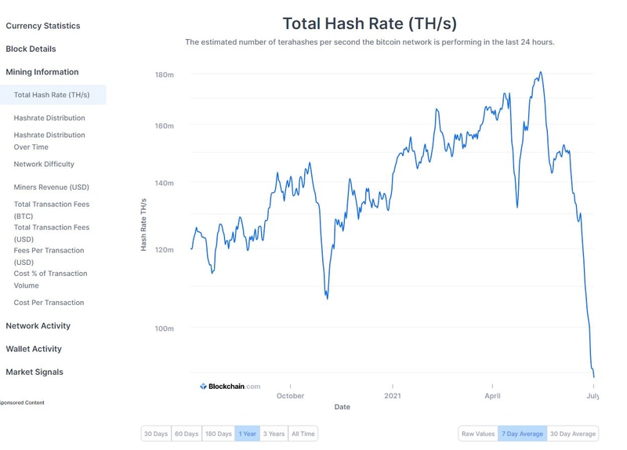Open the Hashrate Distribution page
627x450 pixels.
[49, 118]
